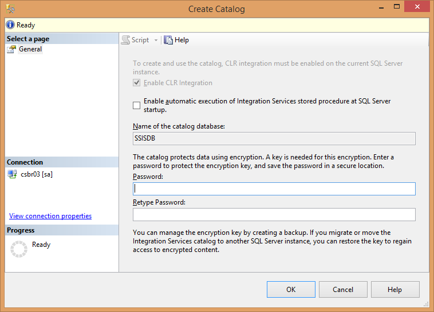Open the Script dropdown arrow
This screenshot has height=312, width=434.
(x=156, y=41)
